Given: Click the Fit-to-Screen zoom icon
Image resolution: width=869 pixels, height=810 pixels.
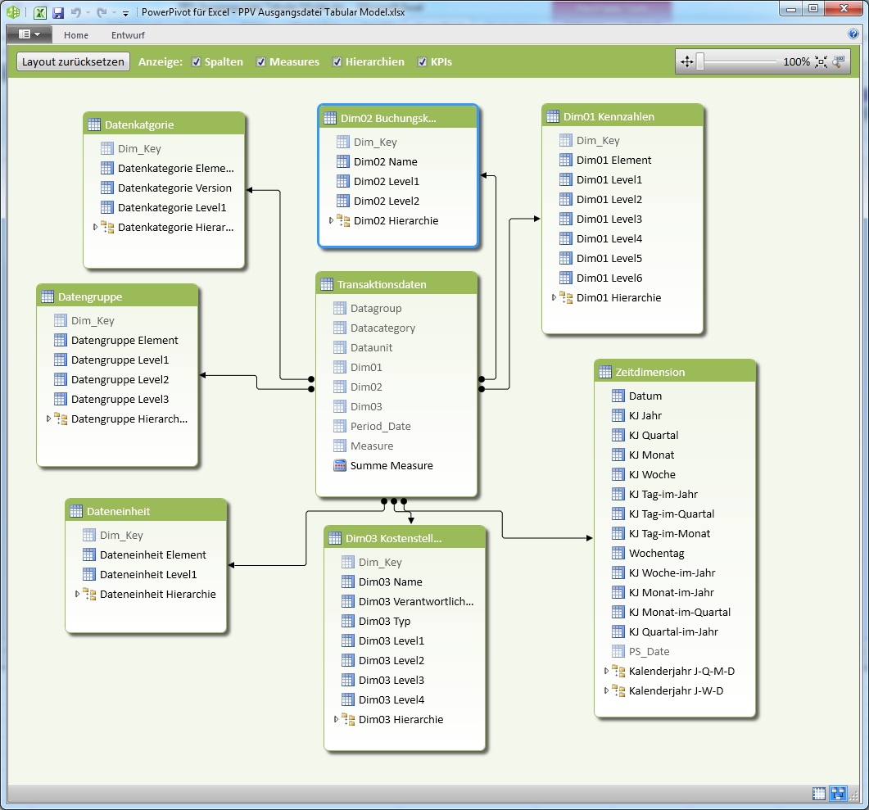Looking at the screenshot, I should (x=821, y=61).
